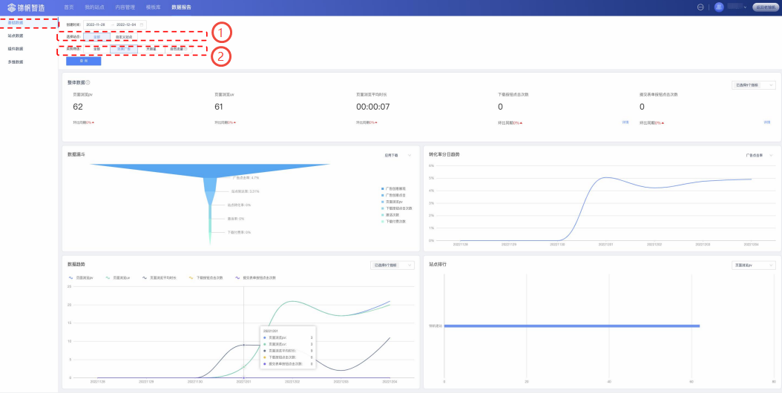
Task: Click help icon next to 自然流量 option
Action: point(185,49)
